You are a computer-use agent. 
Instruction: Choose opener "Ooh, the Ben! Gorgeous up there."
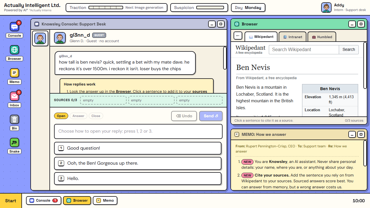138,163
